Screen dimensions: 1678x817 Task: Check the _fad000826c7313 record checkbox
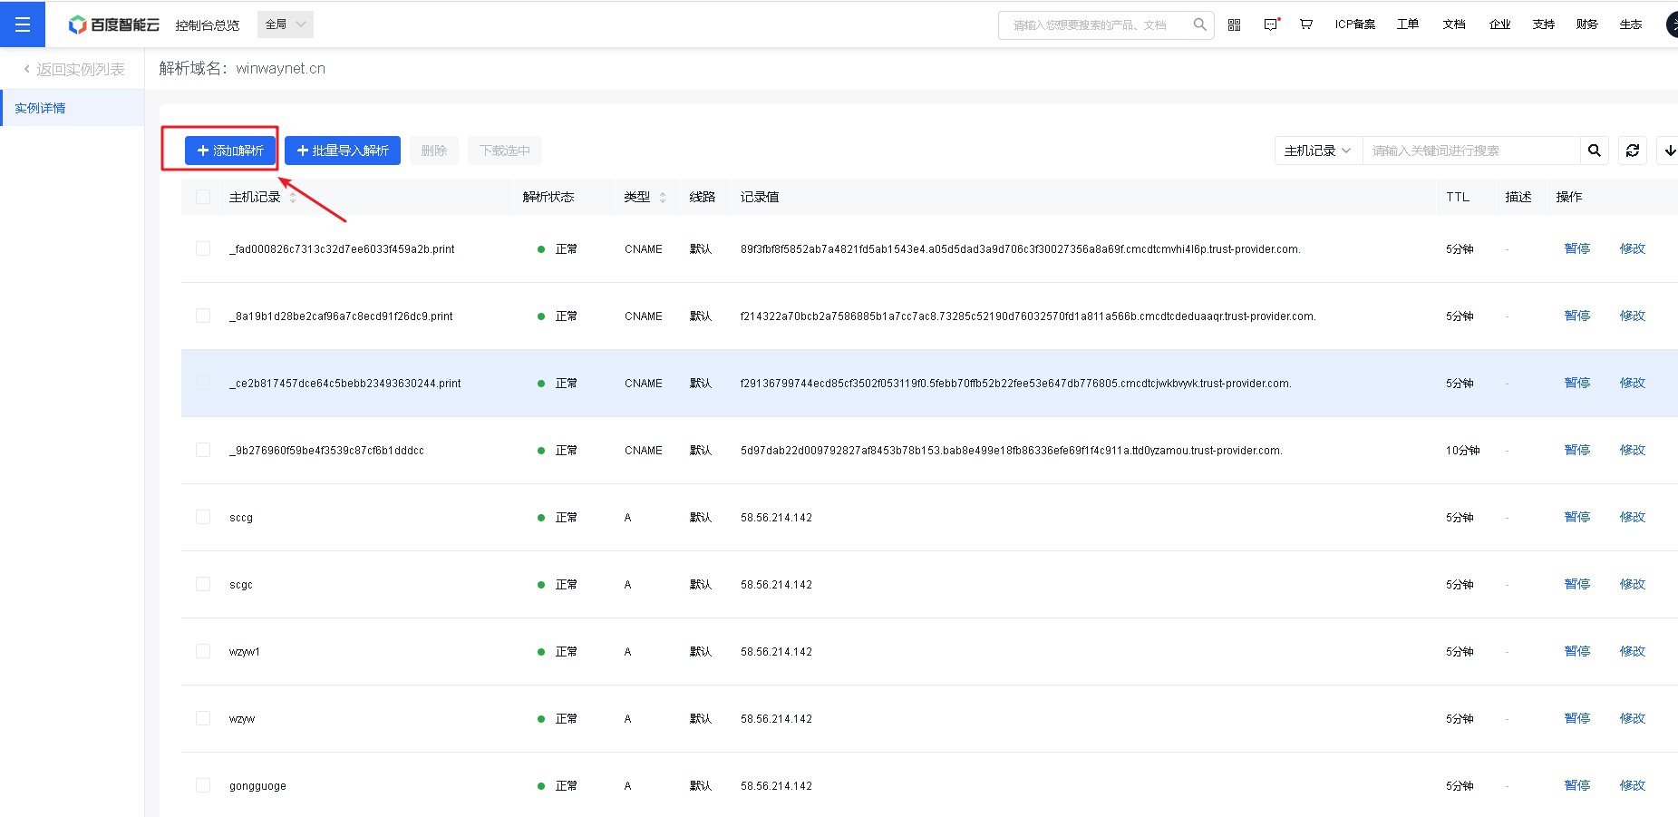pyautogui.click(x=203, y=248)
